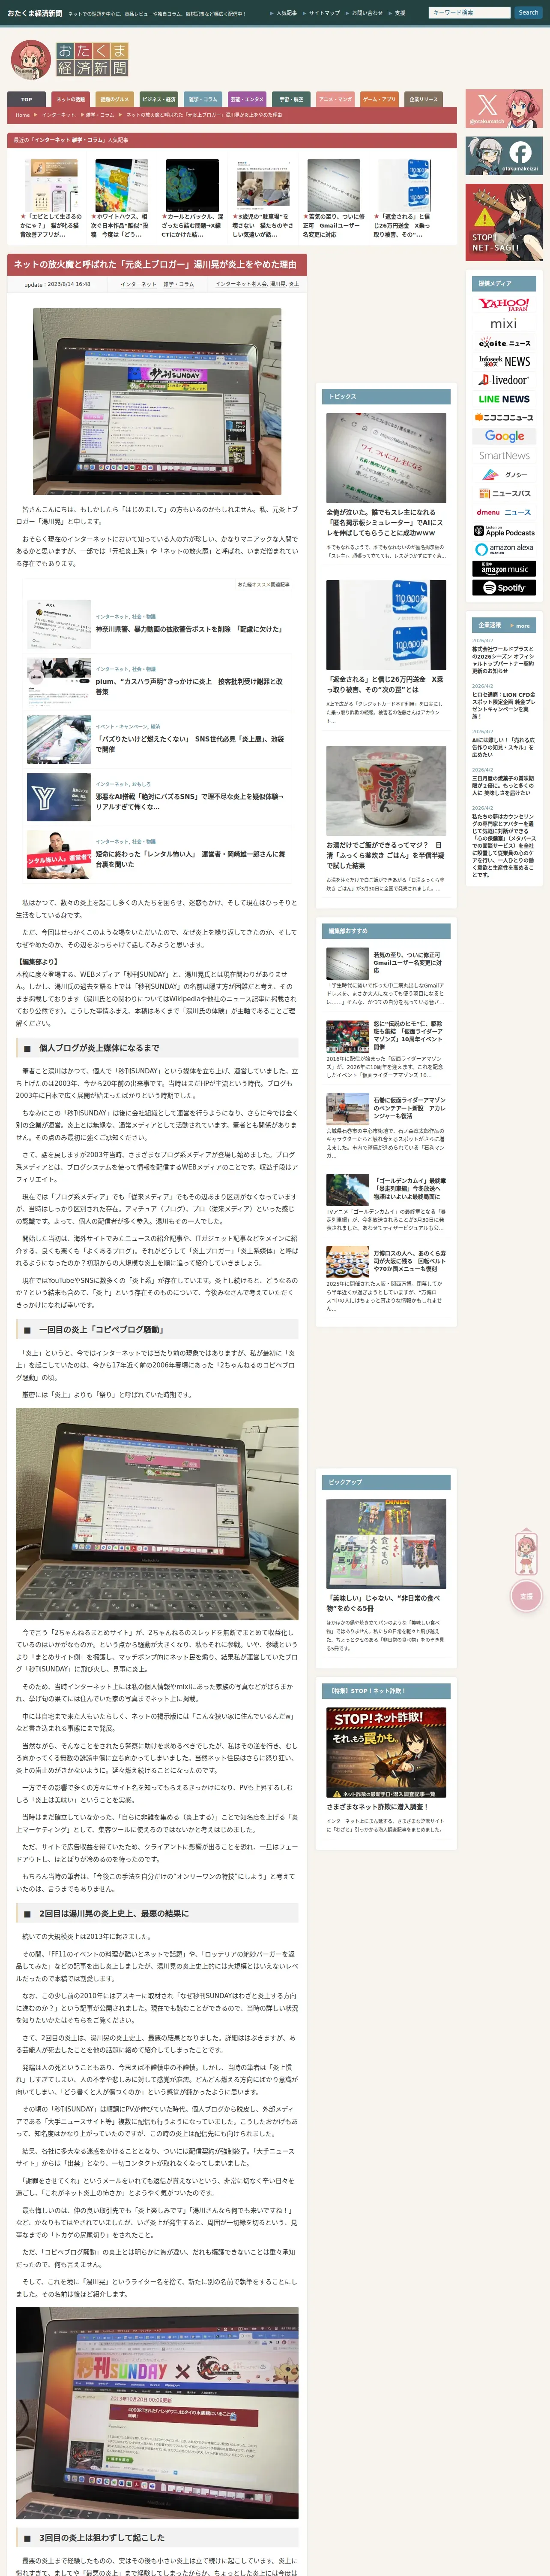
Task: Click the Home breadcrumb link
Action: point(23,115)
